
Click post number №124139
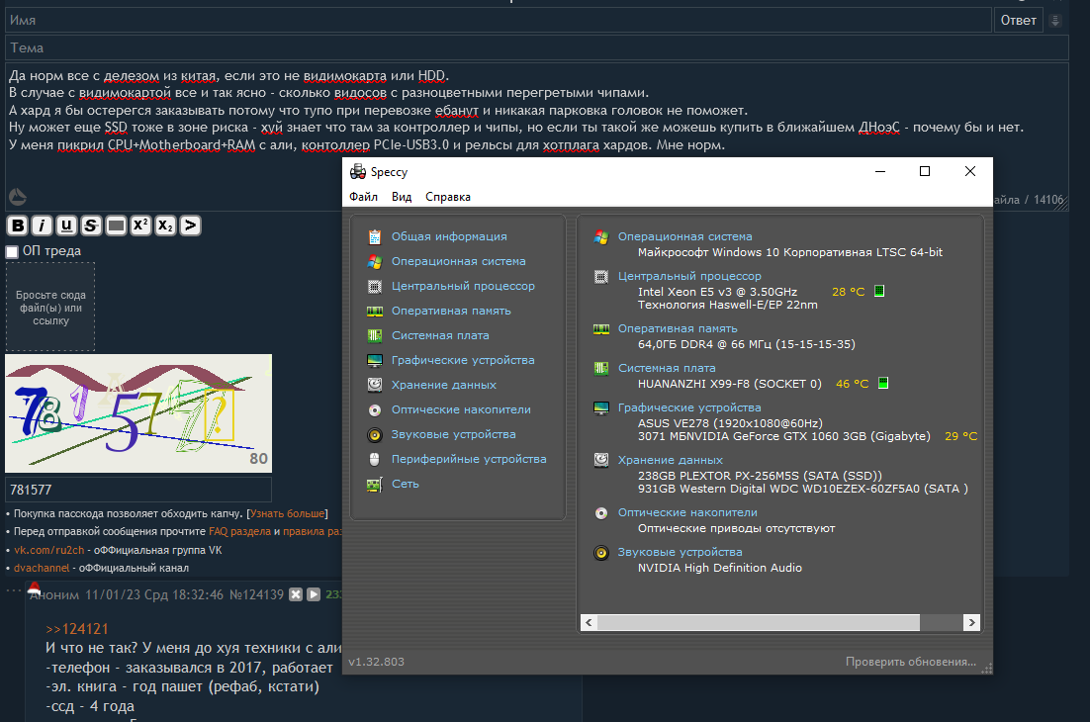click(x=256, y=594)
